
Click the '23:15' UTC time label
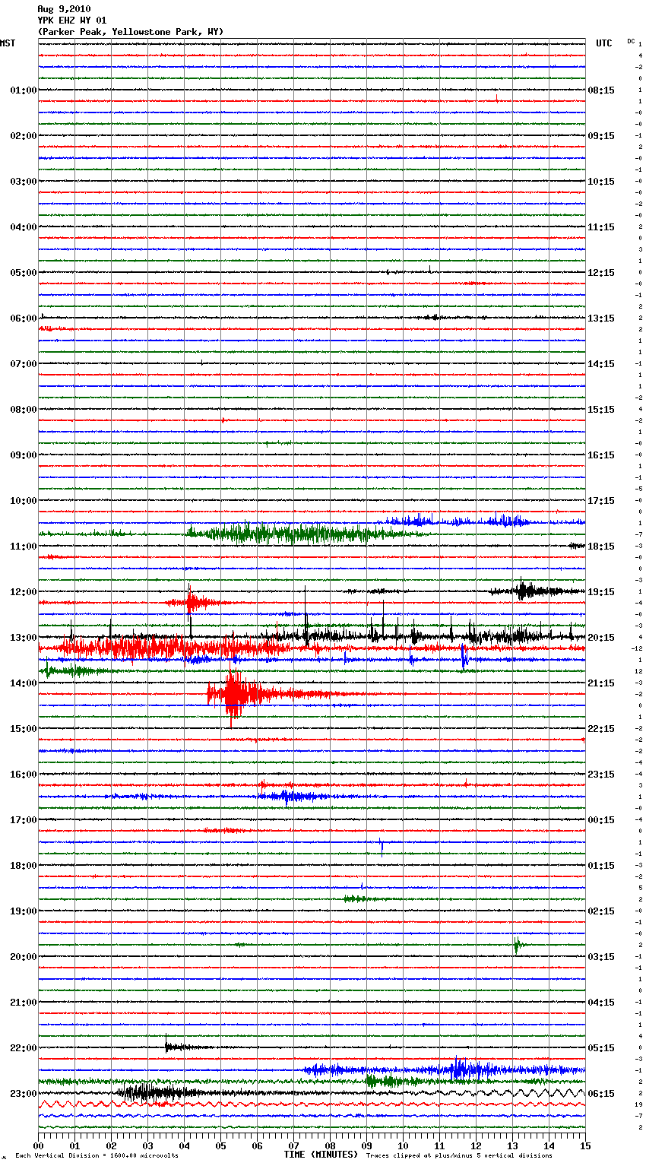click(x=601, y=775)
